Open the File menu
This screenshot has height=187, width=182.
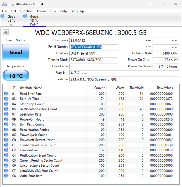tap(5, 11)
